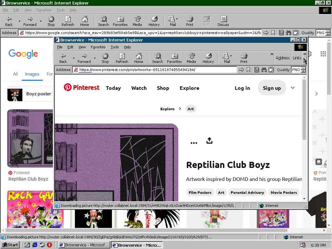332x249 pixels.
Task: Click bookmark icon in front window address bar
Action: [248, 70]
